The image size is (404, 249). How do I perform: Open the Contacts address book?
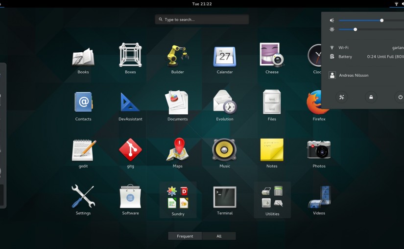click(83, 102)
